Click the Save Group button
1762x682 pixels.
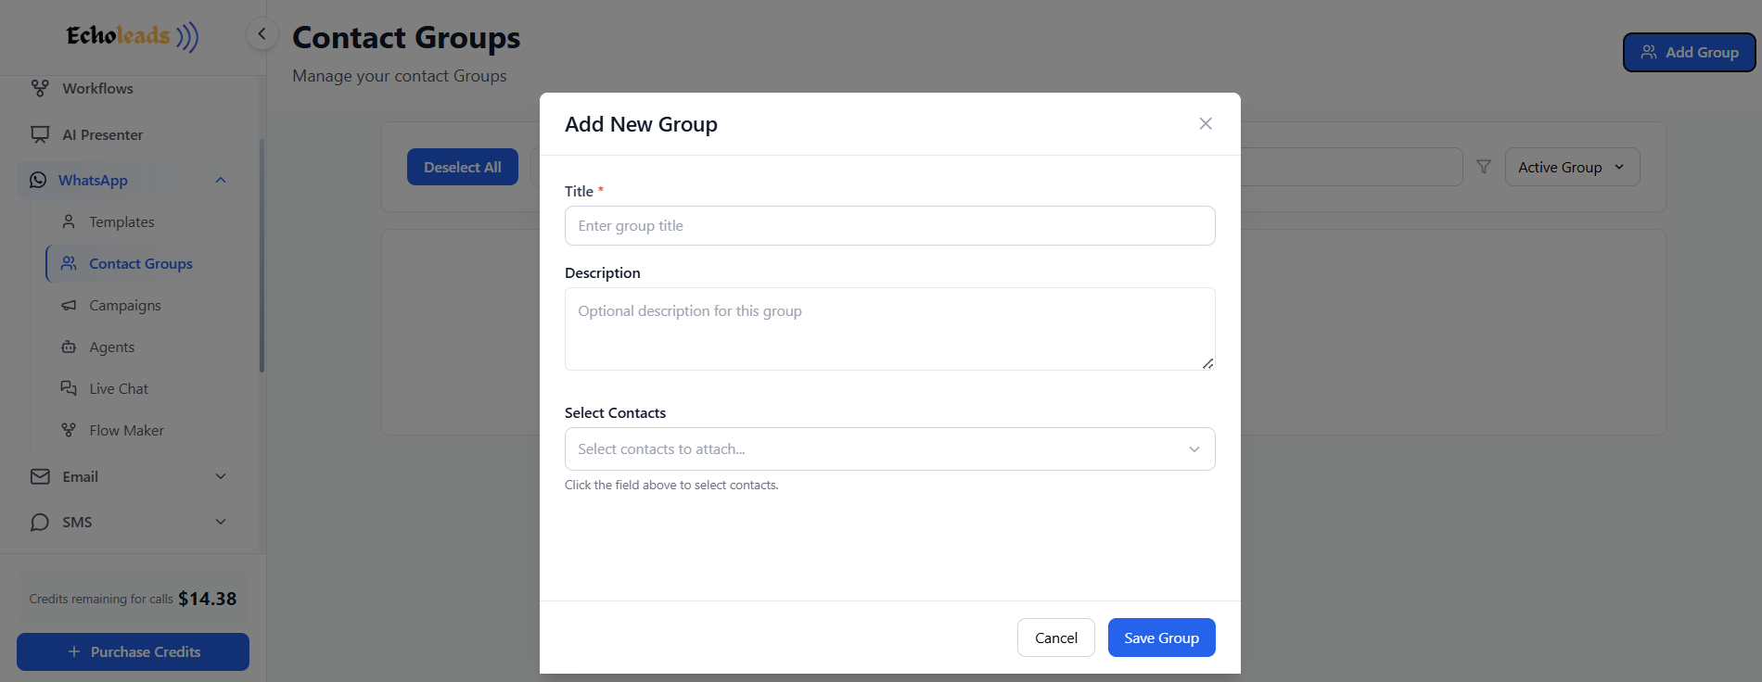(x=1161, y=638)
